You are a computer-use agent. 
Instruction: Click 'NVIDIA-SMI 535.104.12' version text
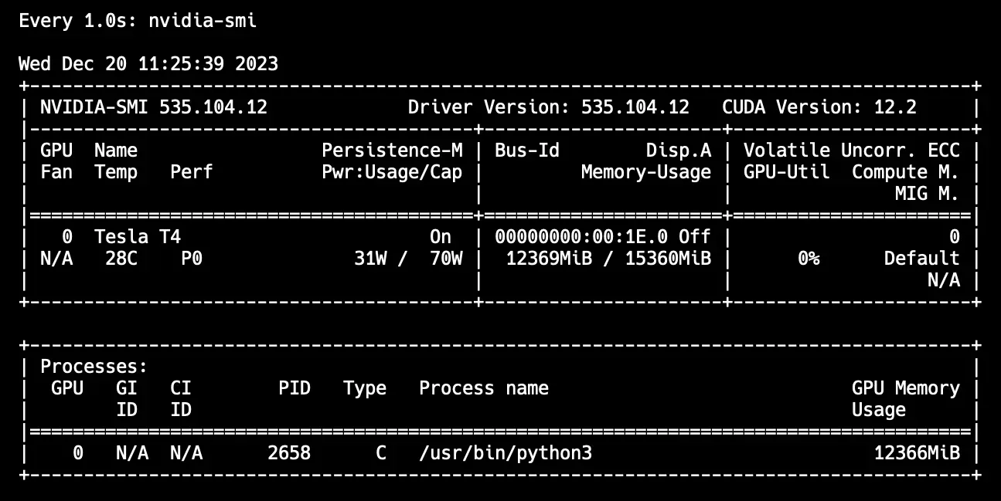coord(154,107)
